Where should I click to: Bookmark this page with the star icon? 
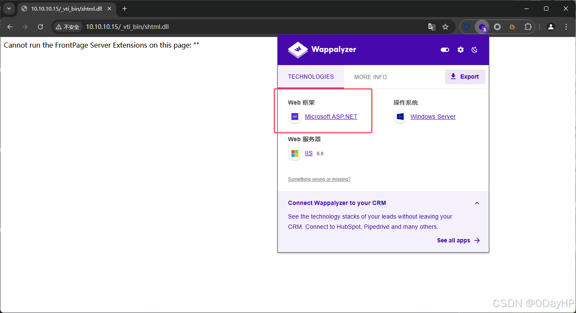(x=445, y=27)
